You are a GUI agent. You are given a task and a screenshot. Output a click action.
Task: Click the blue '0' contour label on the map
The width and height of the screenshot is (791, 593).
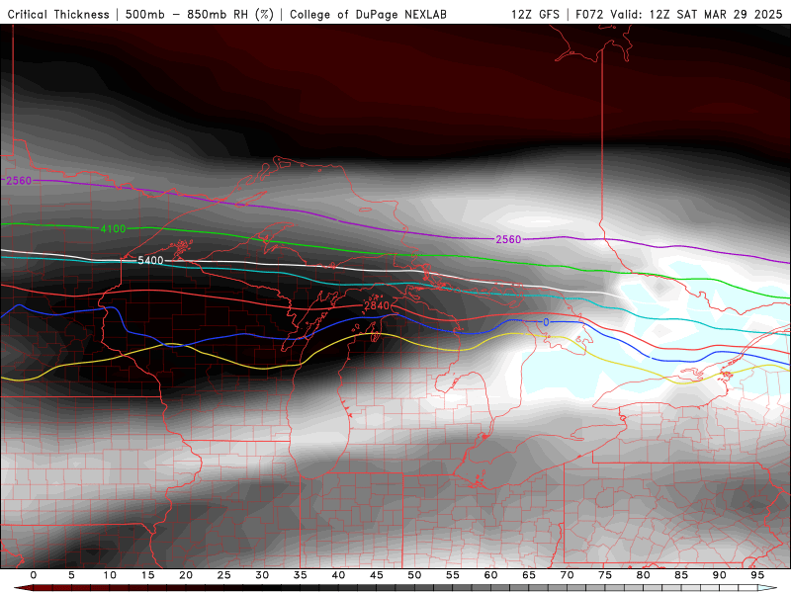pos(546,323)
